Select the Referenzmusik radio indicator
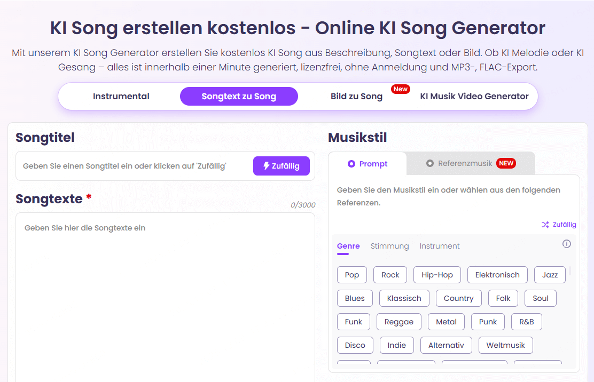 pos(431,163)
